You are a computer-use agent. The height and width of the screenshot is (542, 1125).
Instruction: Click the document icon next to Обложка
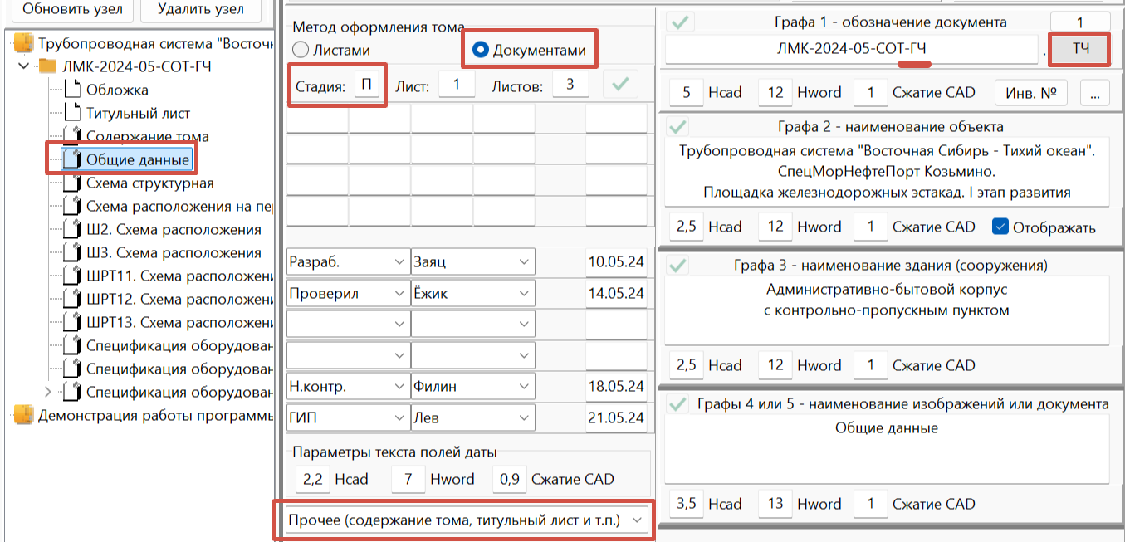(73, 90)
